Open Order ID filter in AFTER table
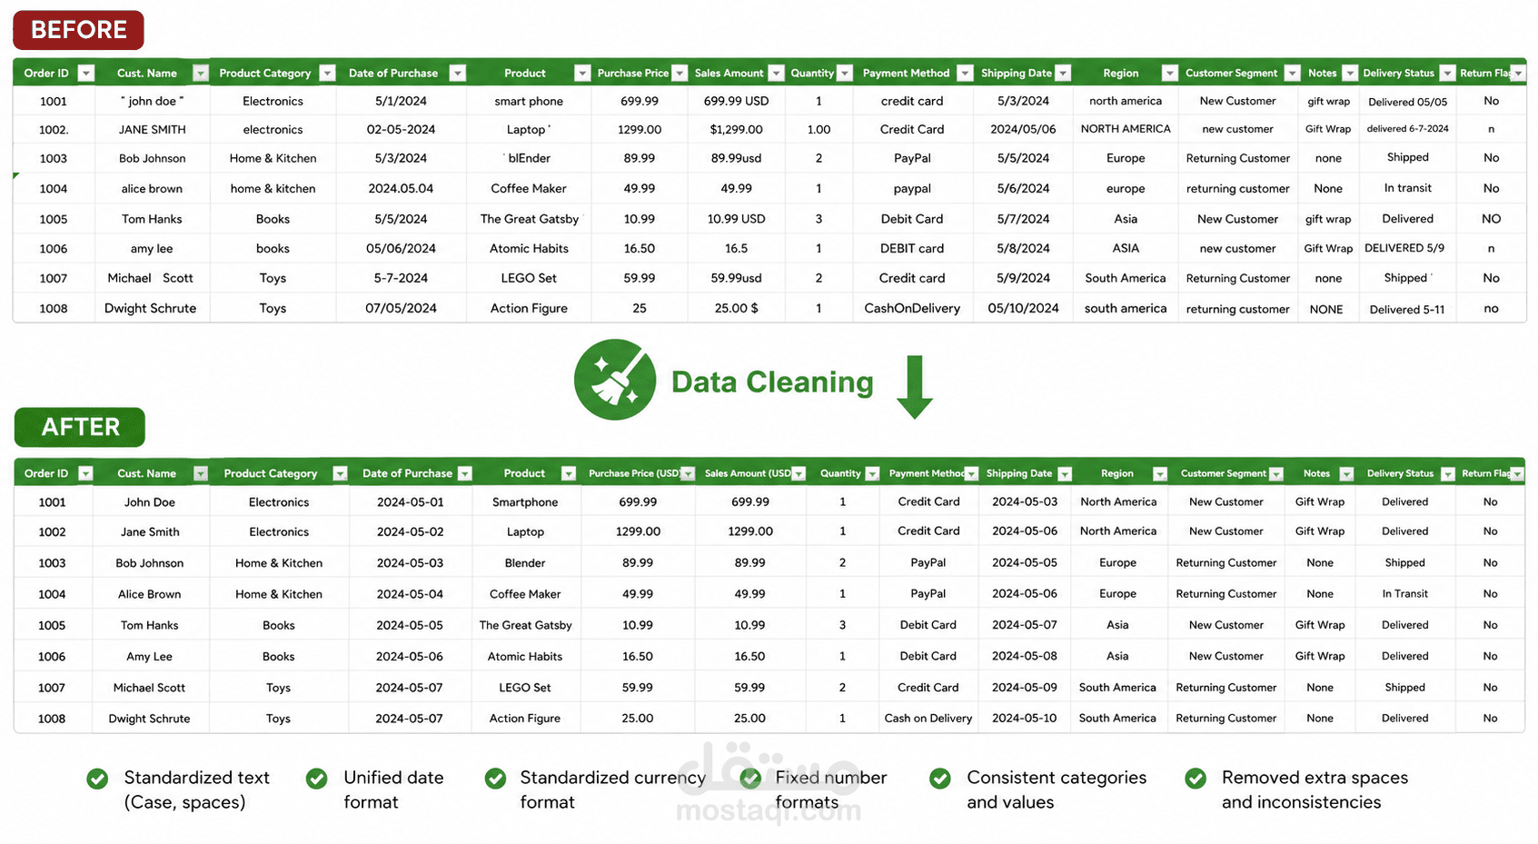This screenshot has width=1538, height=844. 85,473
